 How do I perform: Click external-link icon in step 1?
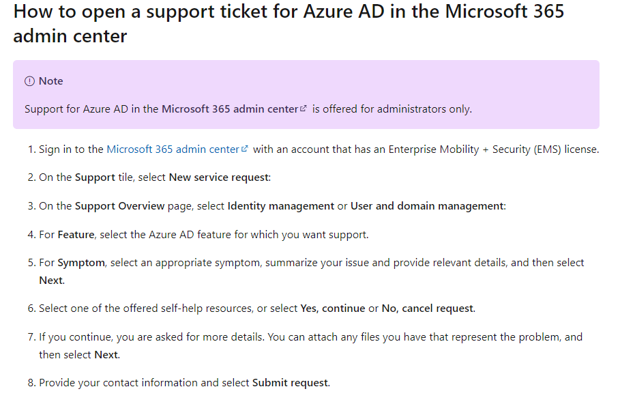[244, 149]
